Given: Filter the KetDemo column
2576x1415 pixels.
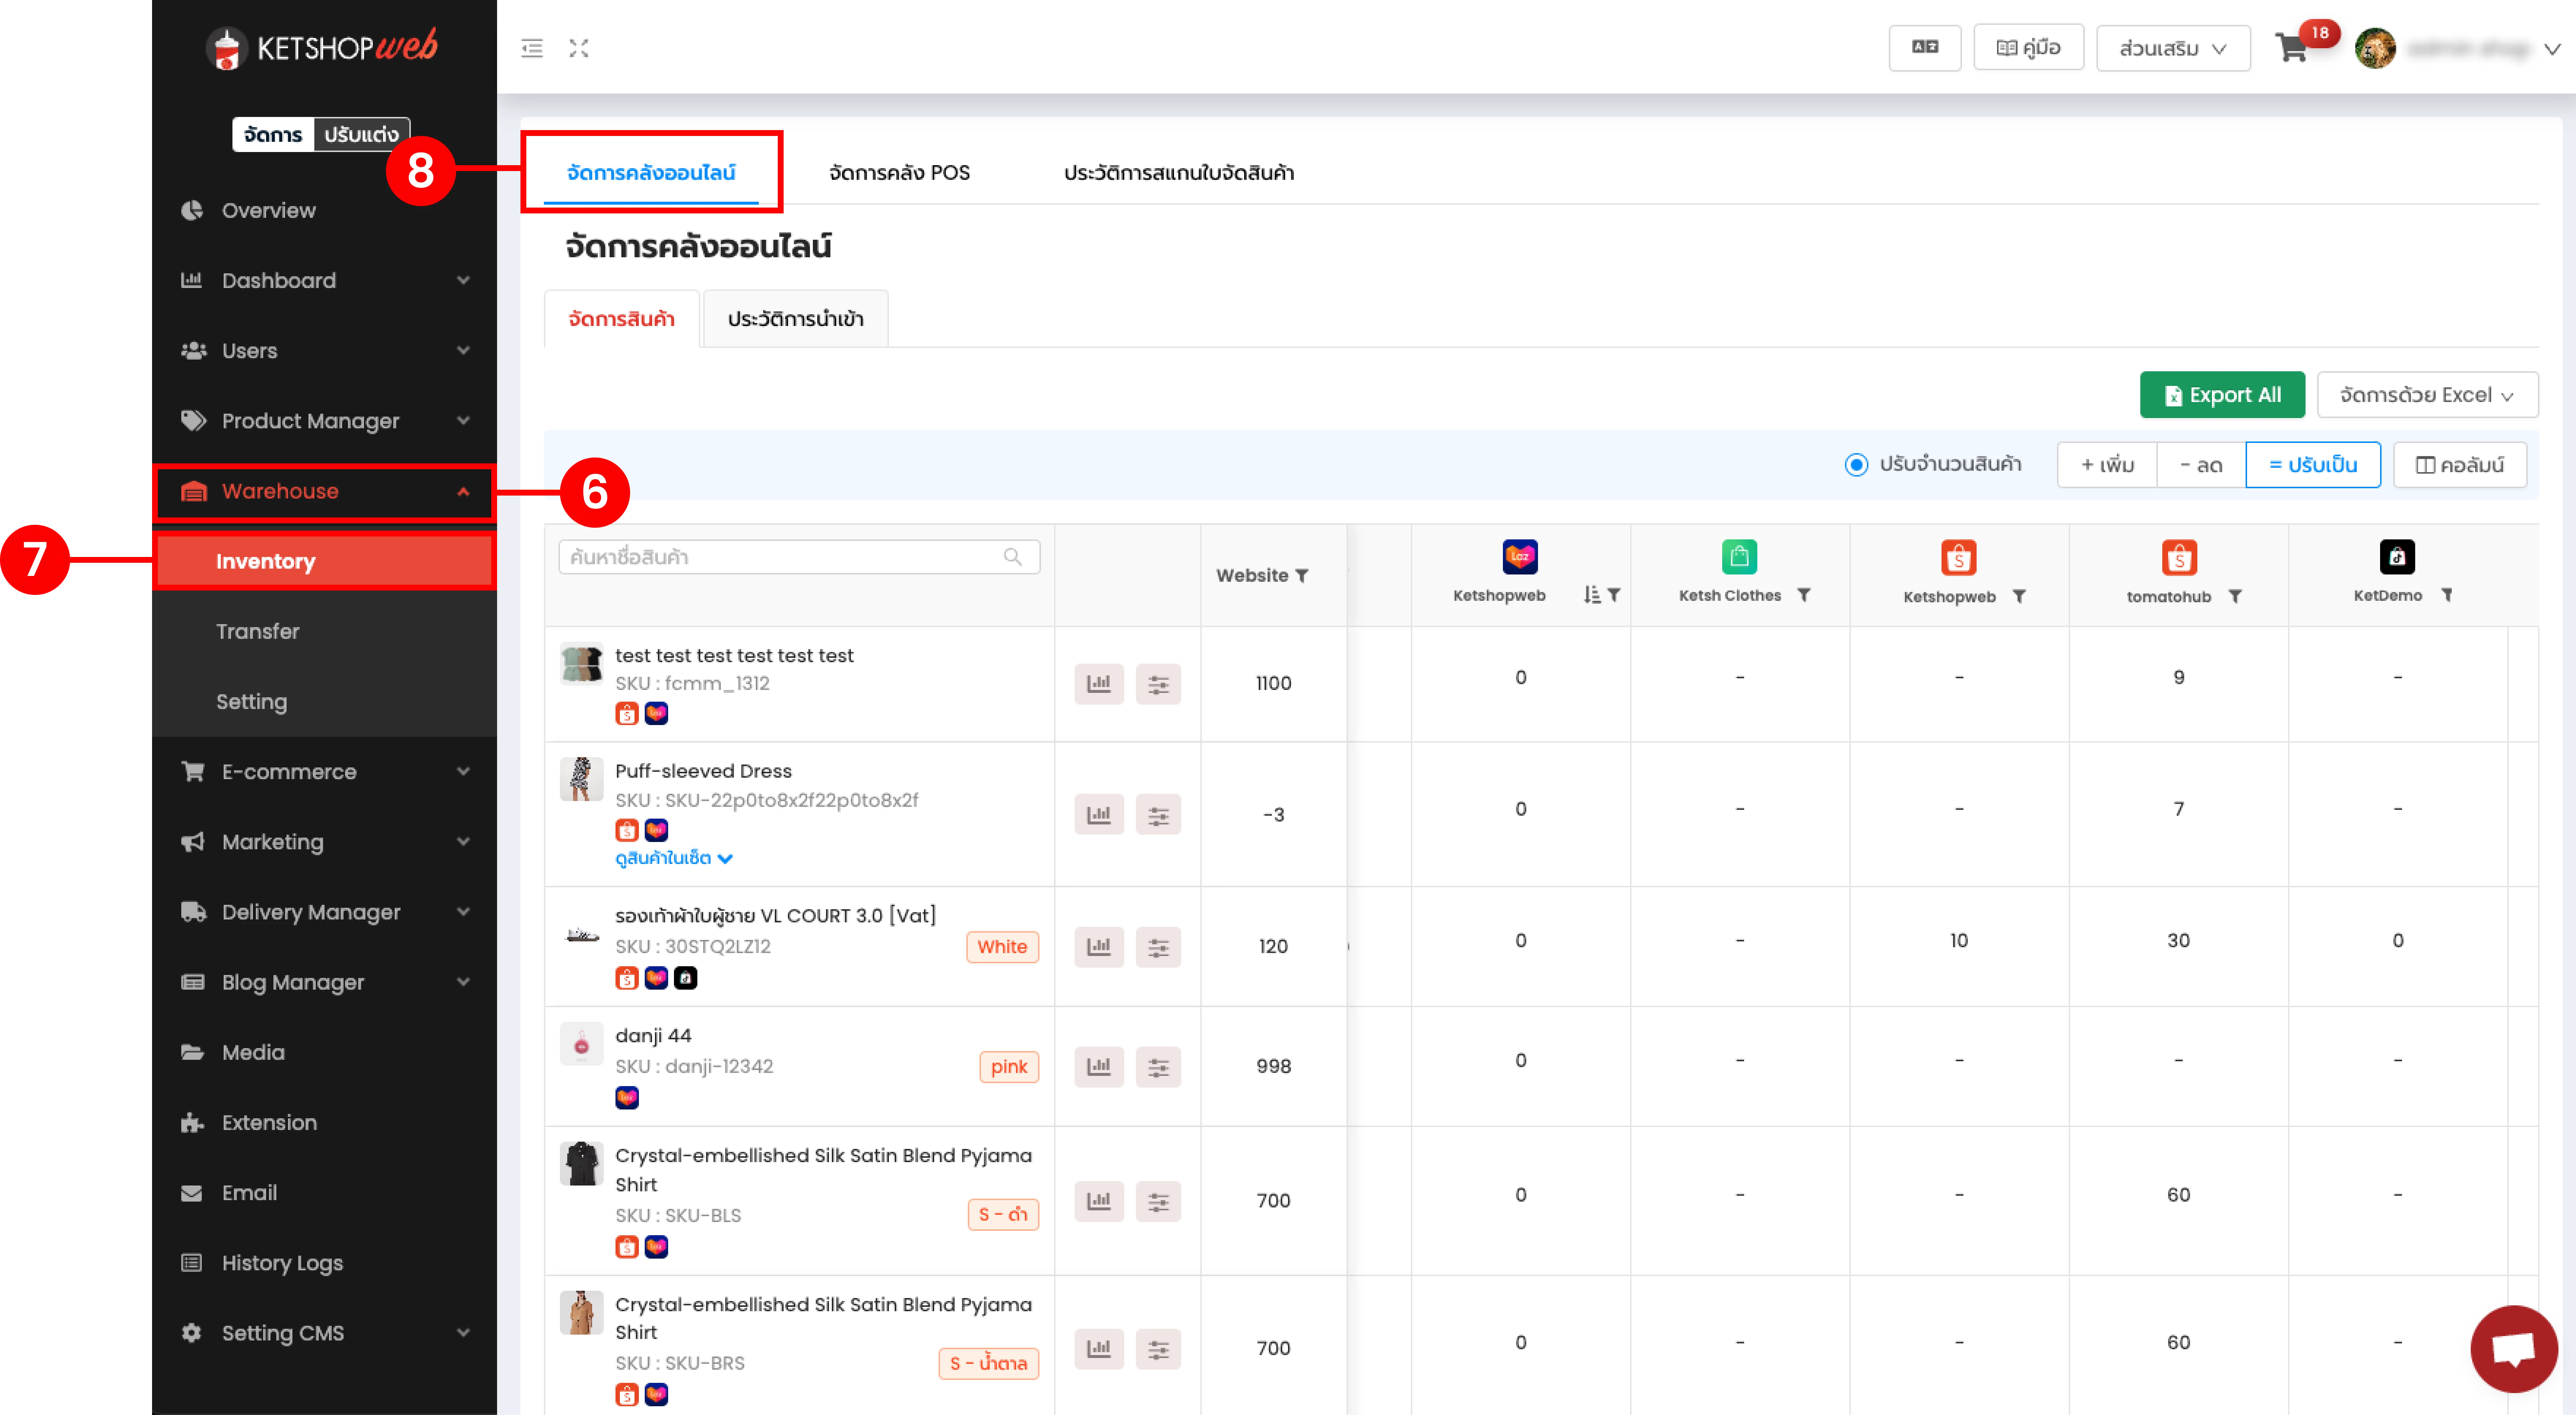Looking at the screenshot, I should click(2447, 595).
